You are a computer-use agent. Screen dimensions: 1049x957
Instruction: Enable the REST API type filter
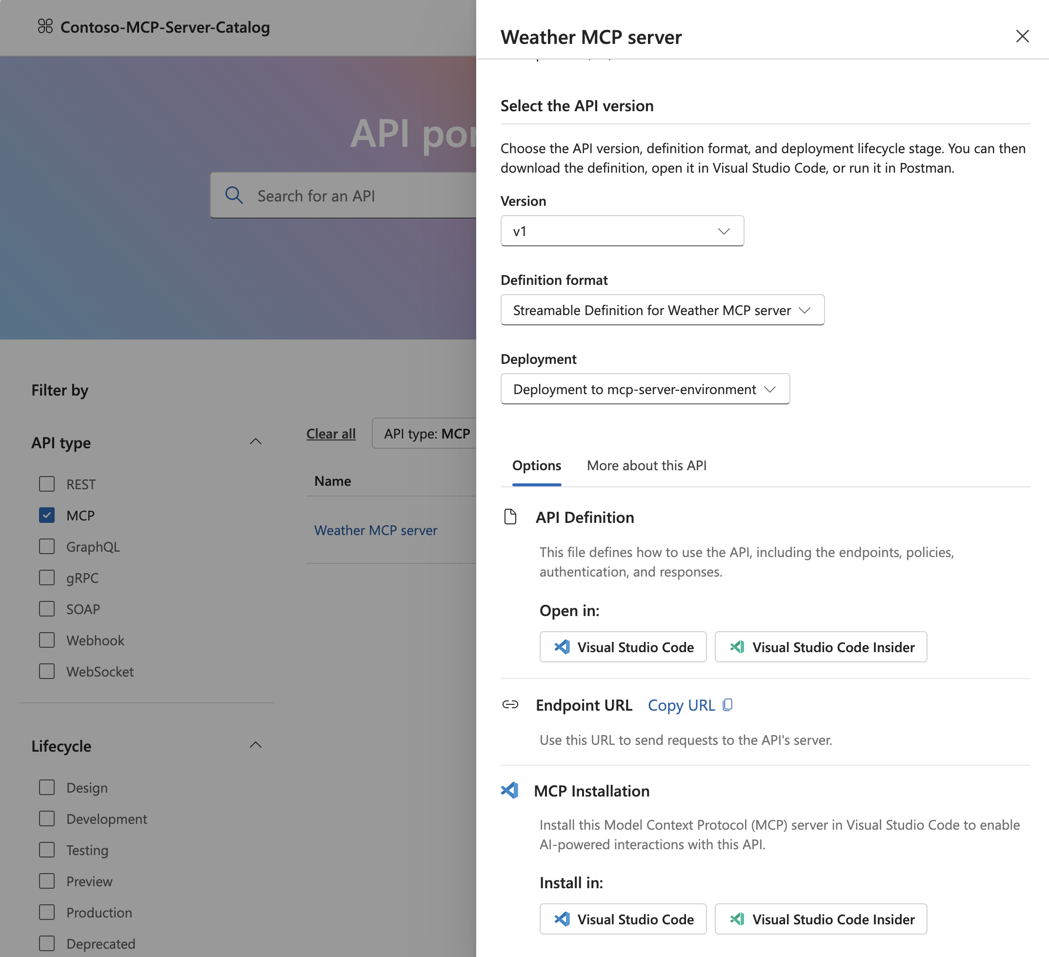(x=47, y=484)
